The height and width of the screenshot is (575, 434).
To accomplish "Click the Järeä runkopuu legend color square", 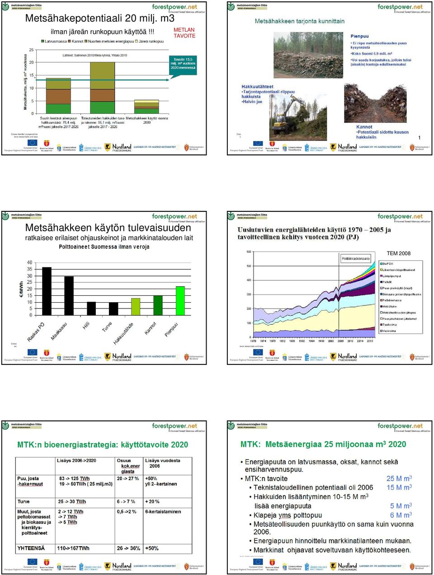I will pyautogui.click(x=136, y=42).
